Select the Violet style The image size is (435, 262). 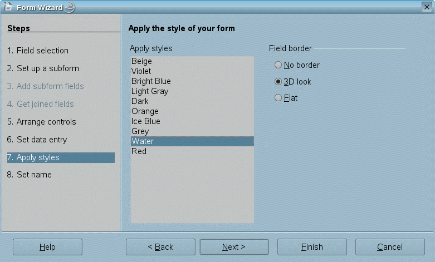(141, 71)
